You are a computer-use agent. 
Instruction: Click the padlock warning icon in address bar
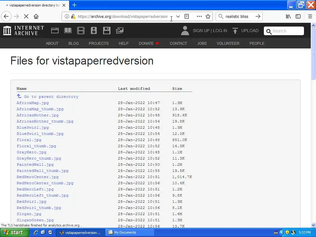[x=73, y=17]
